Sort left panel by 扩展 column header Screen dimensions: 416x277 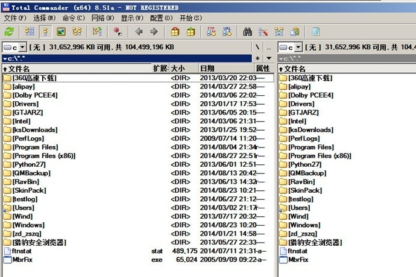tap(160, 69)
